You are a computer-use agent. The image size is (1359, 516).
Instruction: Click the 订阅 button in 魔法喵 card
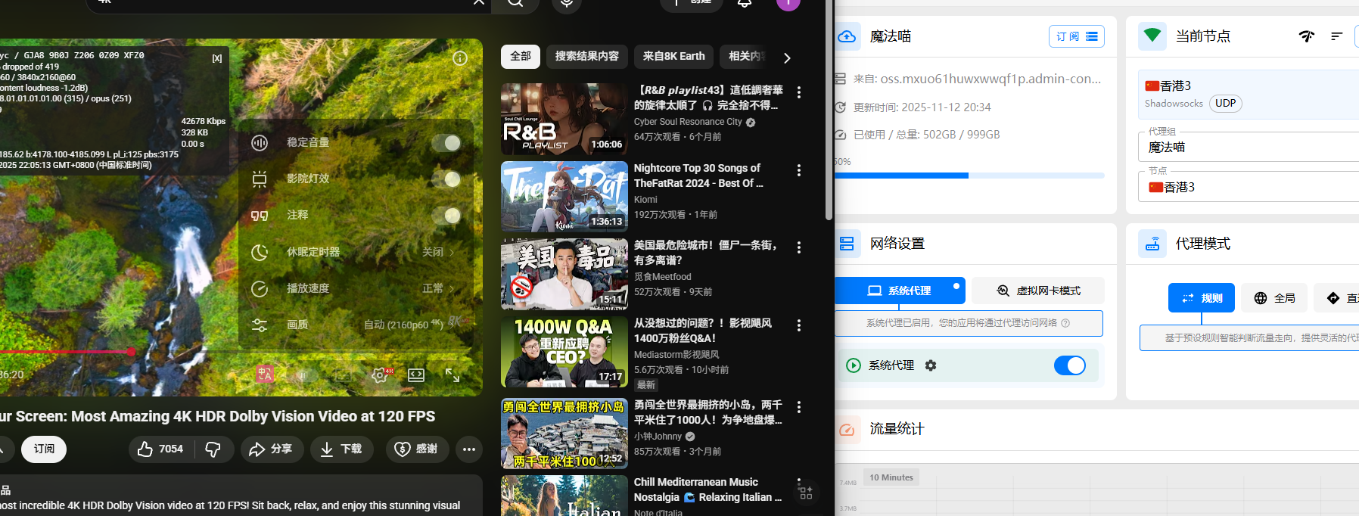click(1076, 36)
